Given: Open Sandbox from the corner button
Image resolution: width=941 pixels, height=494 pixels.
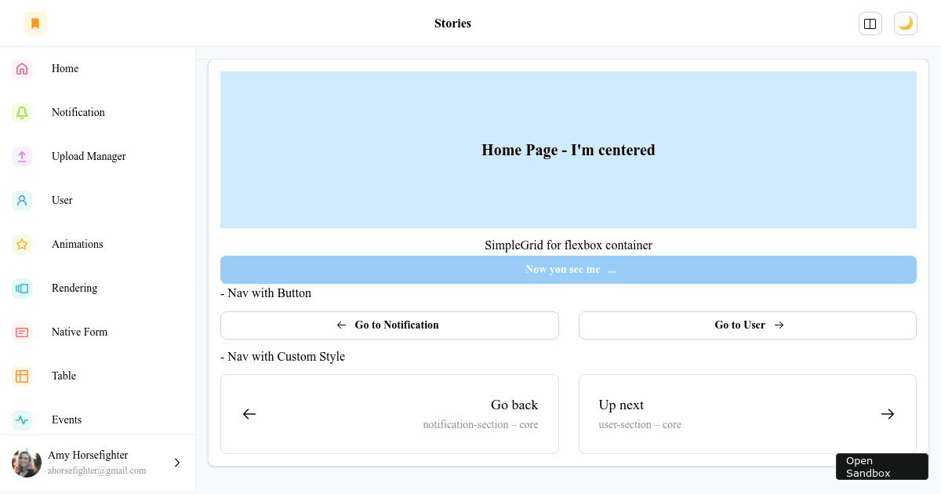Looking at the screenshot, I should coord(881,467).
